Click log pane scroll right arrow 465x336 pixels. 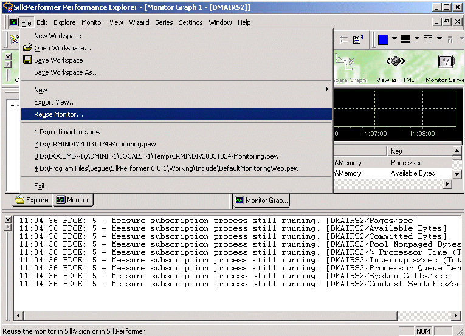(456, 315)
